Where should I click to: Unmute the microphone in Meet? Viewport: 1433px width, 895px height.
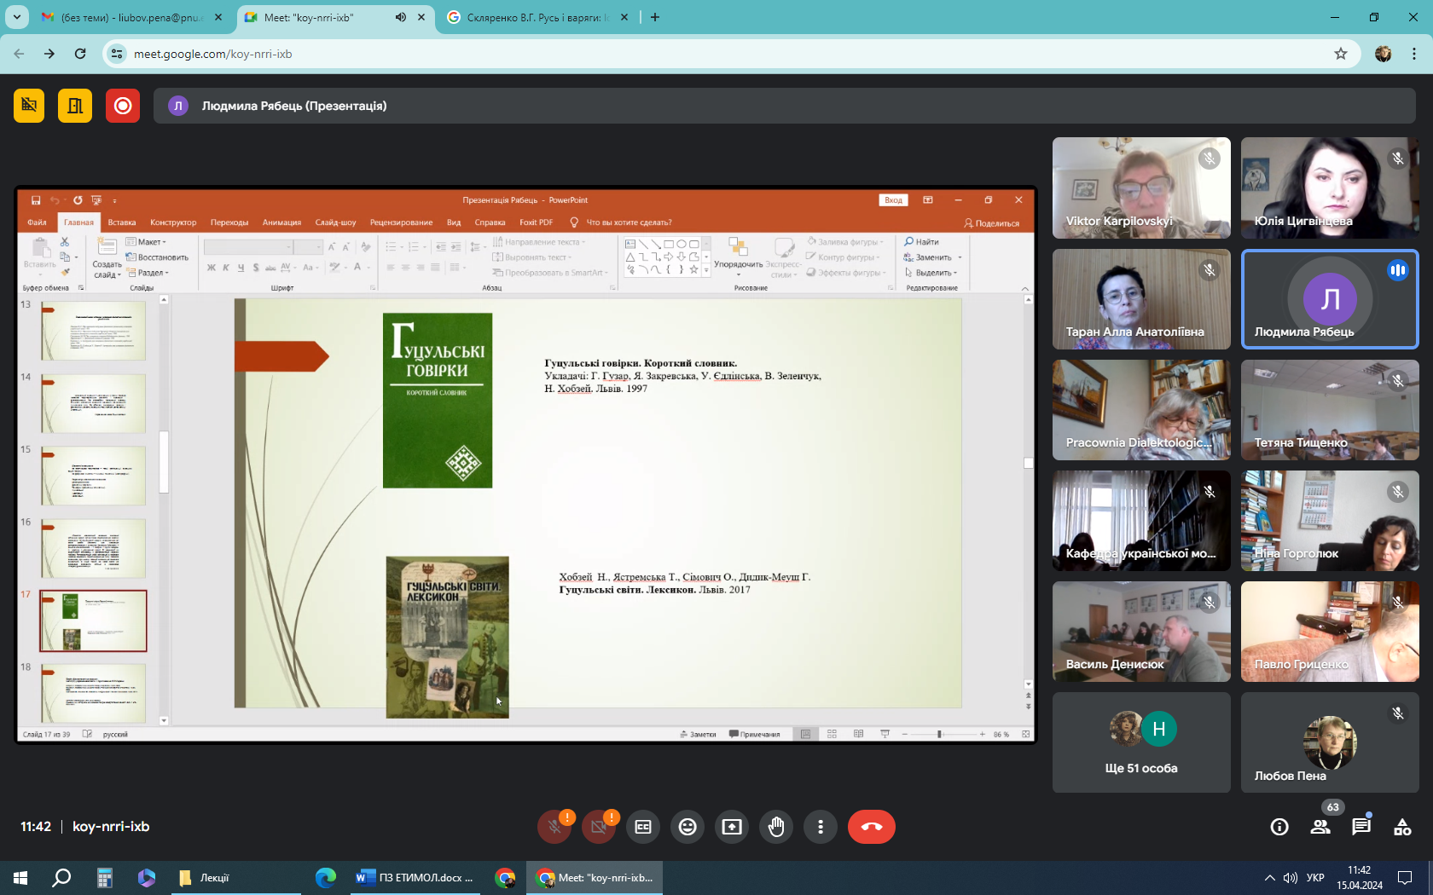tap(554, 827)
